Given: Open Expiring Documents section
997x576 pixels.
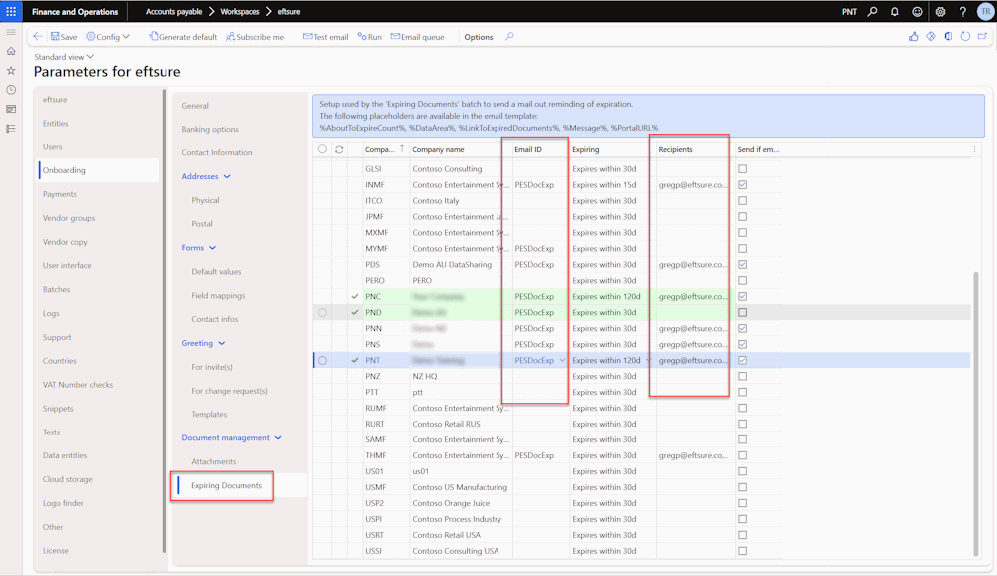Looking at the screenshot, I should click(x=227, y=485).
